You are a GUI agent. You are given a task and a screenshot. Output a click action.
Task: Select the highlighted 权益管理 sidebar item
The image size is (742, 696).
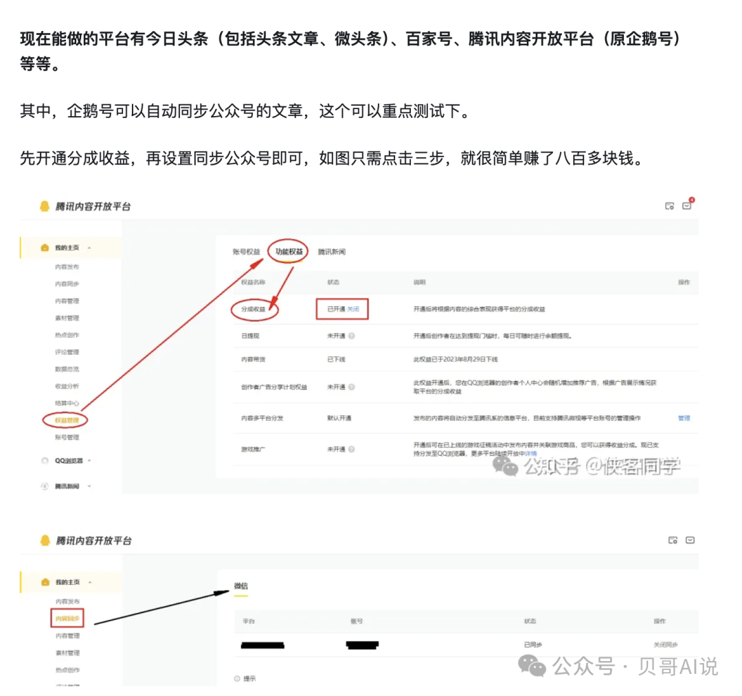[x=67, y=420]
